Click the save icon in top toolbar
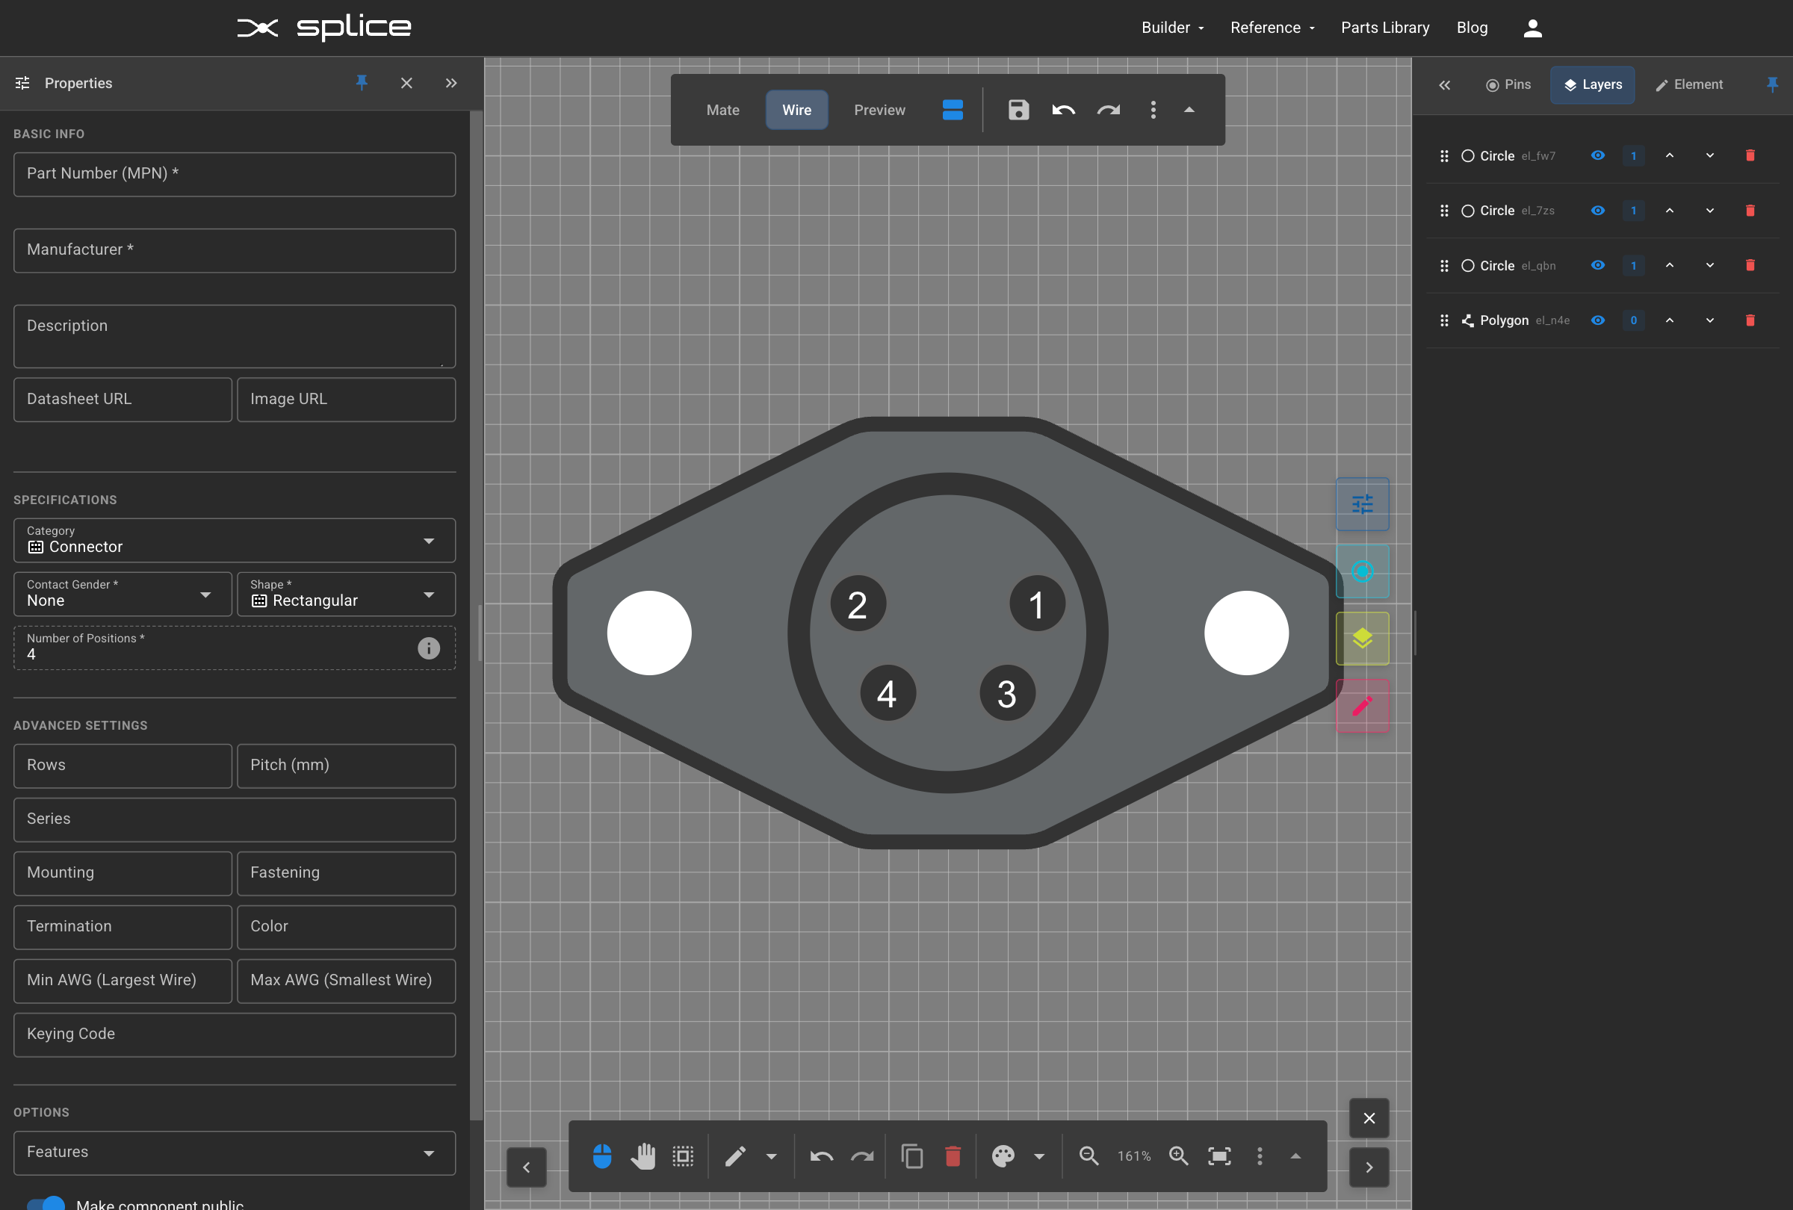Image resolution: width=1793 pixels, height=1210 pixels. pos(1018,111)
